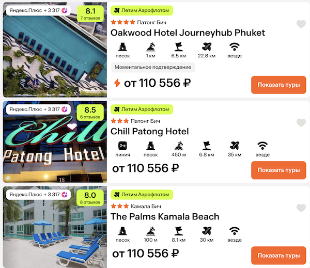Add The Palms Kamala Beach to favorites
The image size is (310, 268).
pos(301,208)
